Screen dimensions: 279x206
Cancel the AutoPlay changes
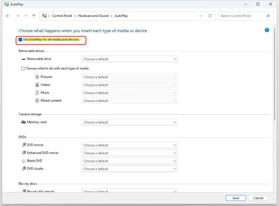(258, 198)
